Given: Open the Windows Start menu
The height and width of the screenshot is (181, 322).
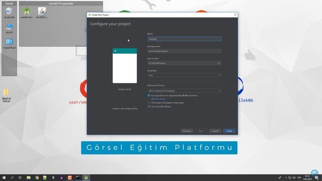Looking at the screenshot, I should coord(4,177).
